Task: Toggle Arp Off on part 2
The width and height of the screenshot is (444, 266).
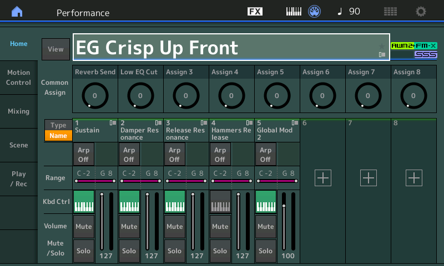Action: (x=129, y=155)
